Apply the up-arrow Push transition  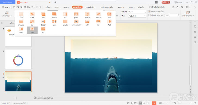pos(87,23)
